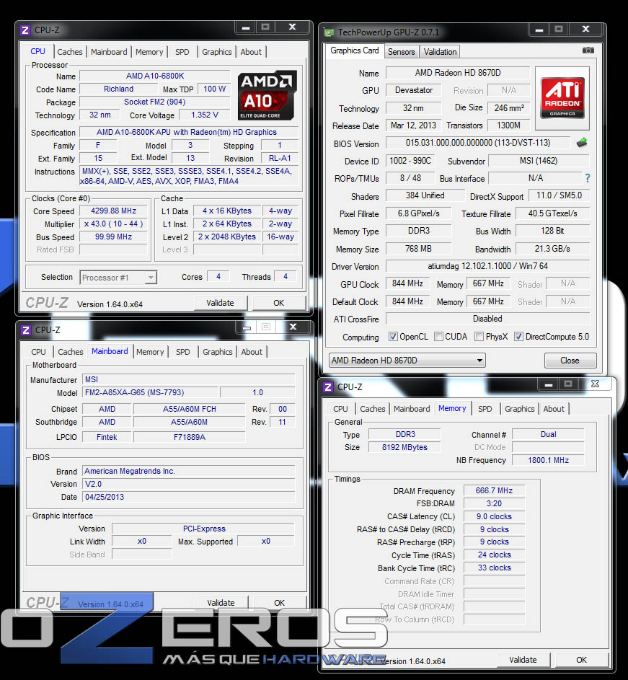Click the CAS# Latency value '9.0 clocks'
The width and height of the screenshot is (628, 680).
[494, 516]
